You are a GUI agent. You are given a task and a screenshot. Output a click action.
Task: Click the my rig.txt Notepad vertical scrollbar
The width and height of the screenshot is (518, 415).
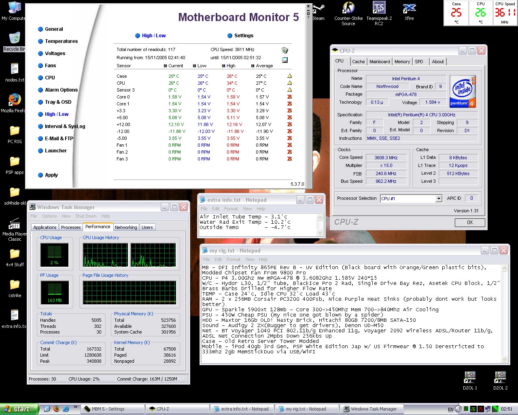pyautogui.click(x=504, y=313)
